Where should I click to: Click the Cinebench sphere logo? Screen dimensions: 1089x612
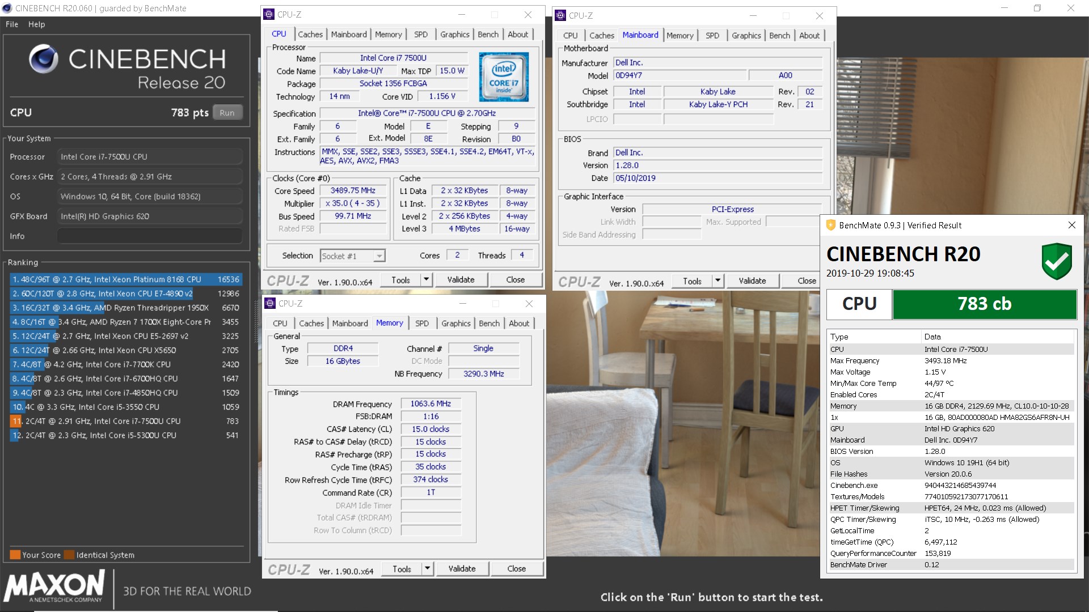(44, 59)
